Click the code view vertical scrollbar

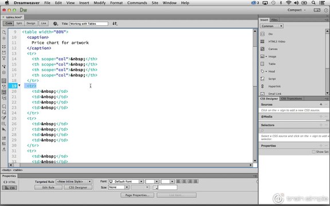255,96
